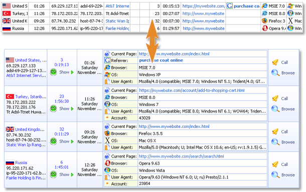This screenshot has height=192, width=306.
Task: Open the search.html current page link
Action: point(181,156)
